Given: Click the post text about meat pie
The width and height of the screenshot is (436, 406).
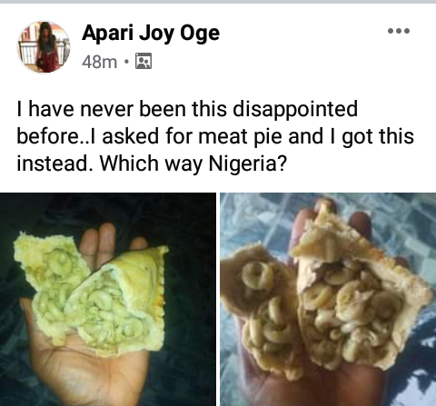Looking at the screenshot, I should tap(215, 136).
